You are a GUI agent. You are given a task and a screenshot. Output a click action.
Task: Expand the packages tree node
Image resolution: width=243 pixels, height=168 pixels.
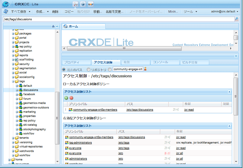point(13,34)
